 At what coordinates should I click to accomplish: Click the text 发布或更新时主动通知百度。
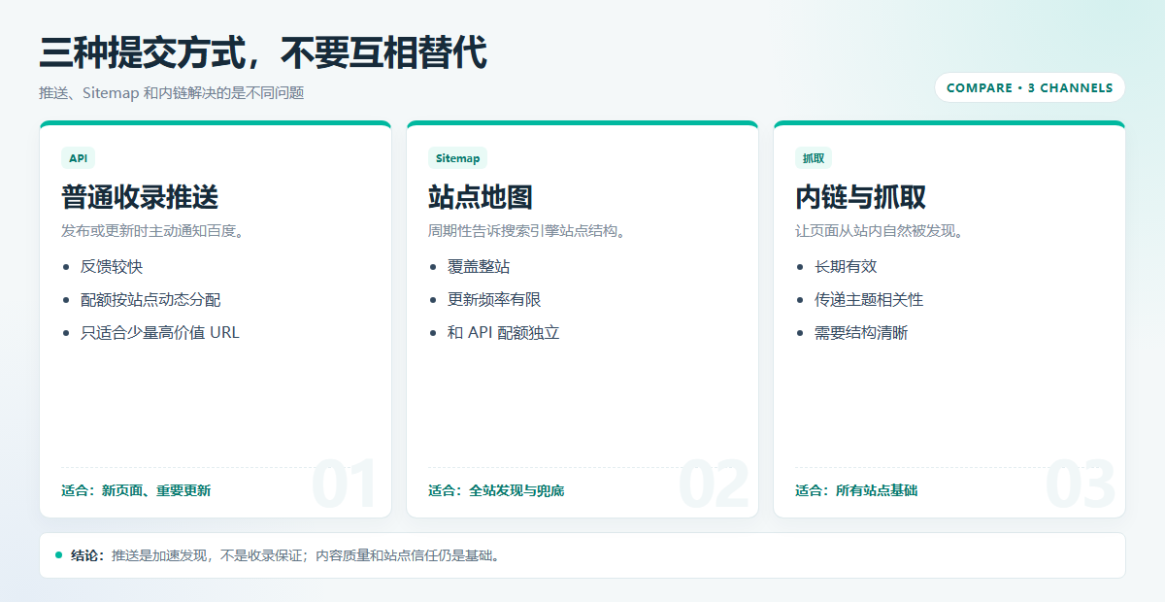(155, 231)
